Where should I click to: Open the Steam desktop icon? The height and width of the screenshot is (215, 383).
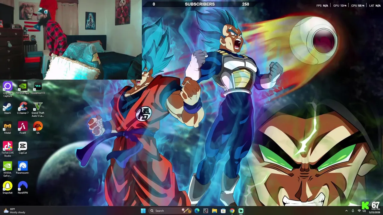tap(7, 108)
